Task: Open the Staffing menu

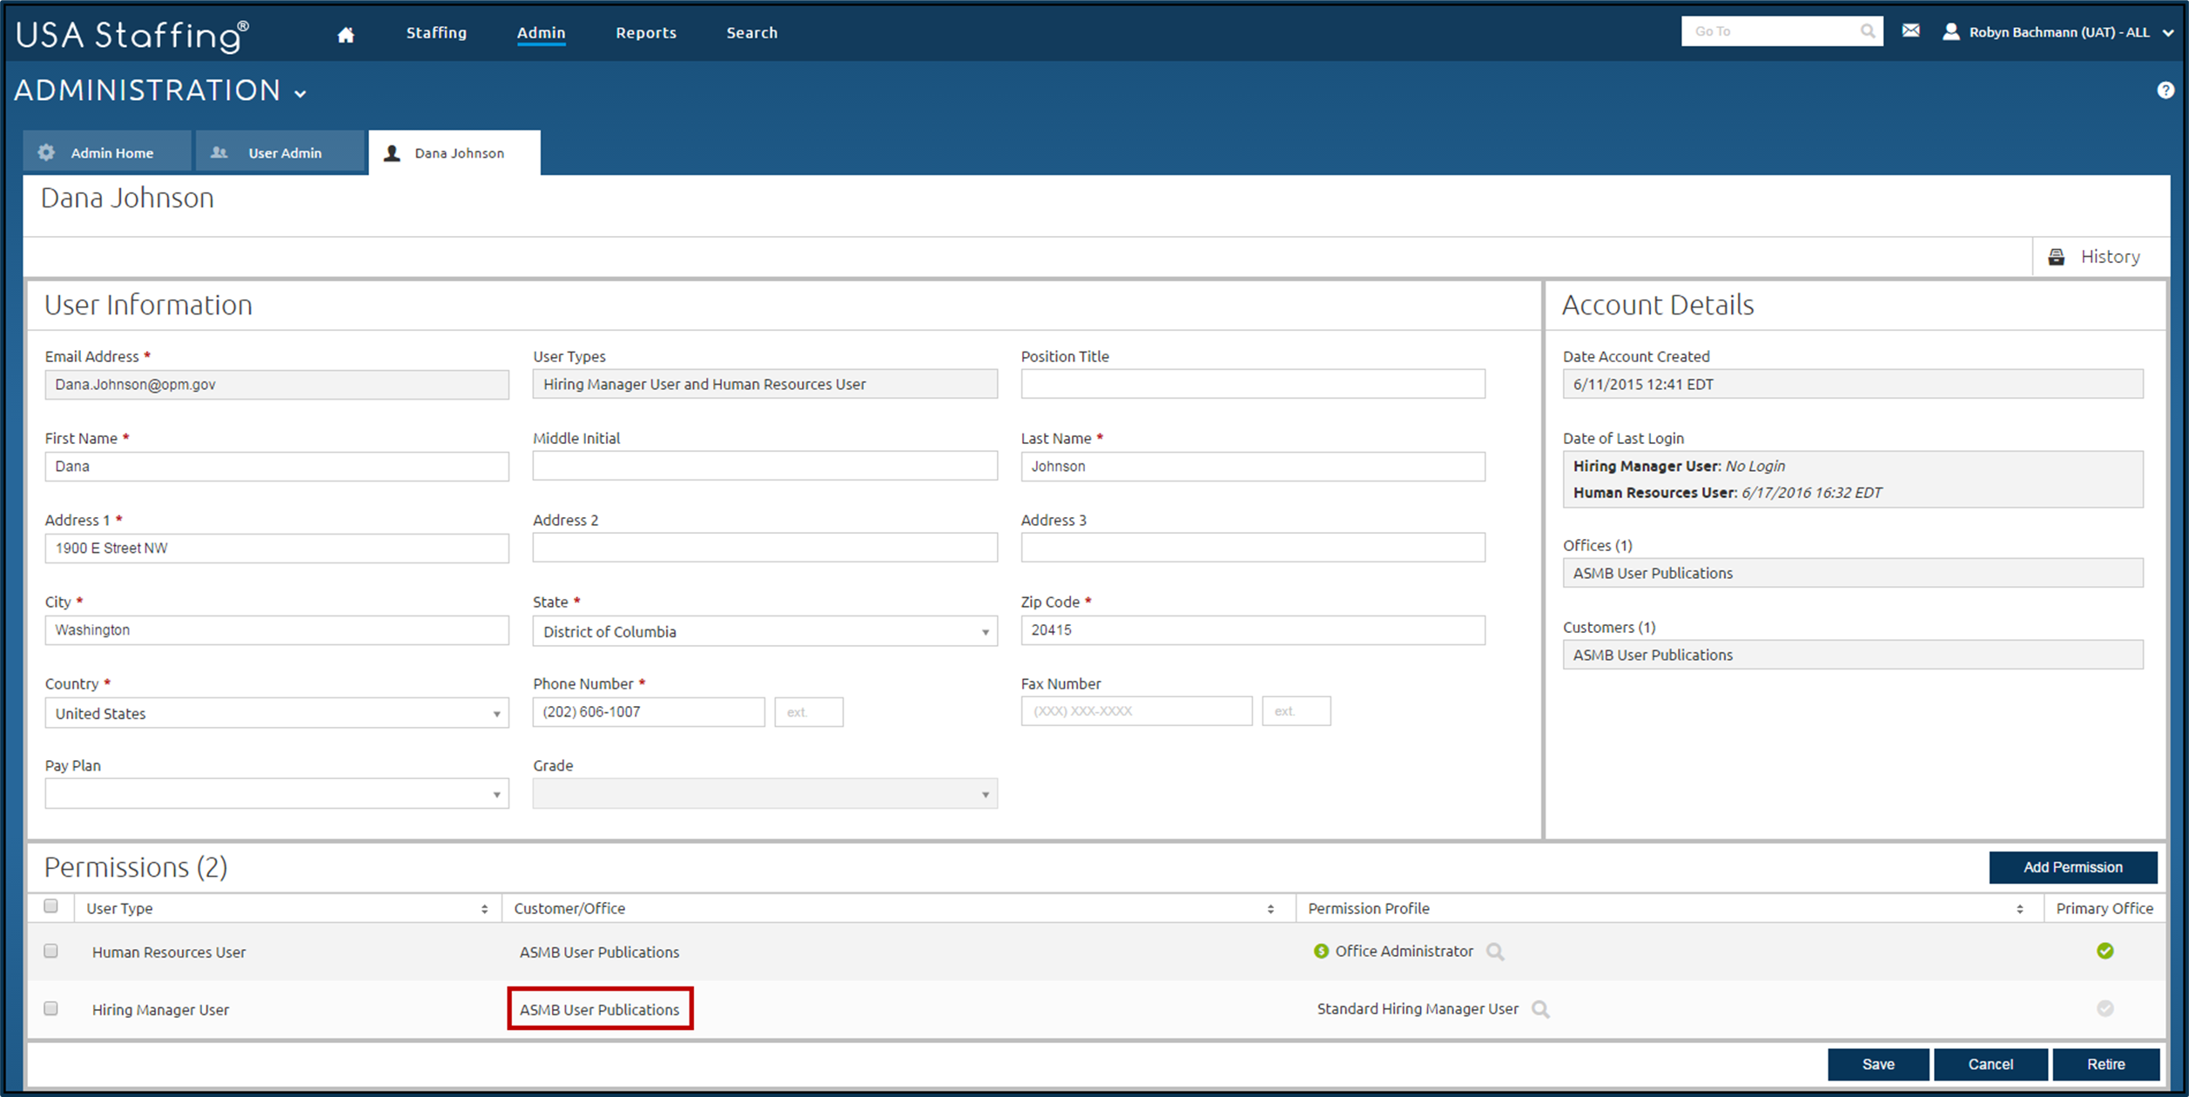Action: point(436,33)
